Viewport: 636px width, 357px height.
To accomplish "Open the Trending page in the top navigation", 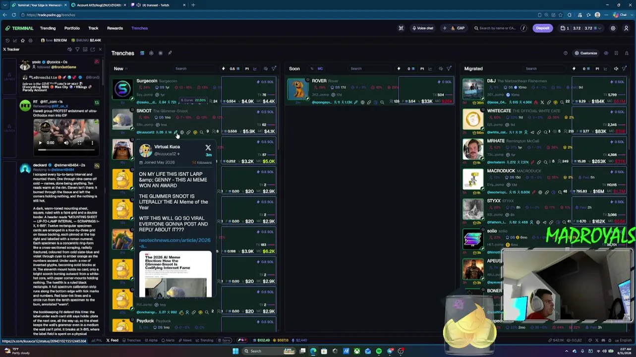I will 48,28.
